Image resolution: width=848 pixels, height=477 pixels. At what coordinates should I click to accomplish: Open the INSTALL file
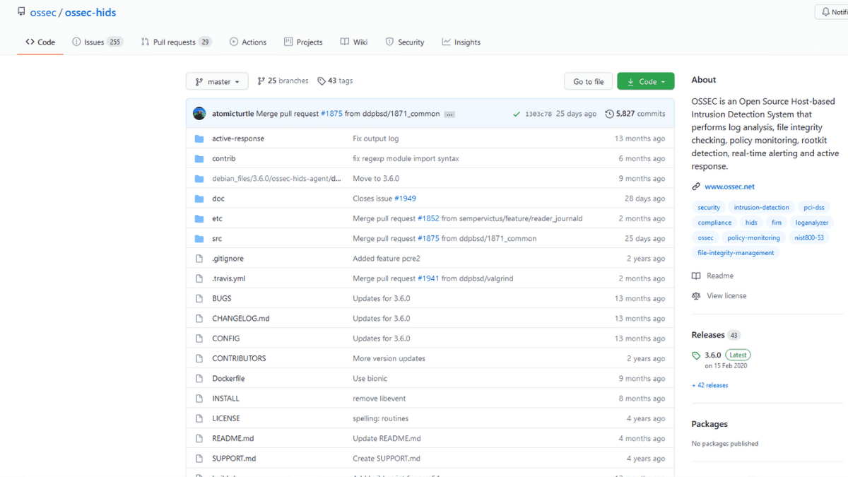point(225,399)
